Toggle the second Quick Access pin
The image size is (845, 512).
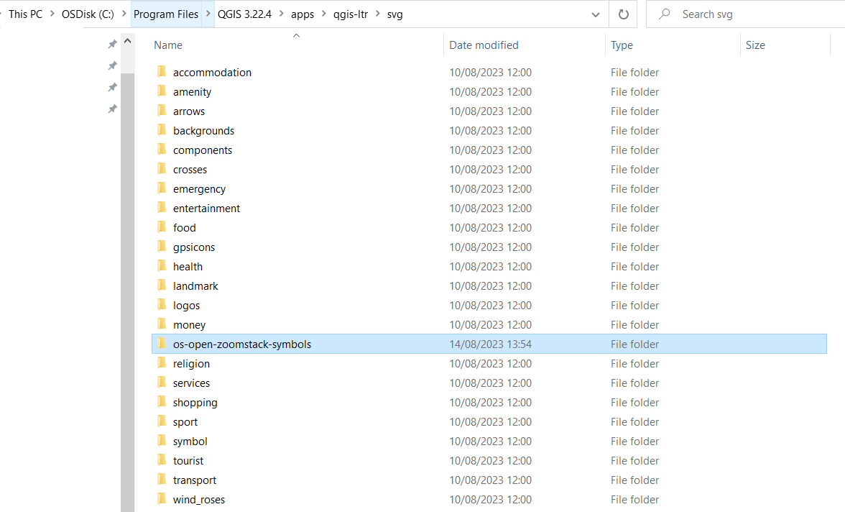[112, 65]
